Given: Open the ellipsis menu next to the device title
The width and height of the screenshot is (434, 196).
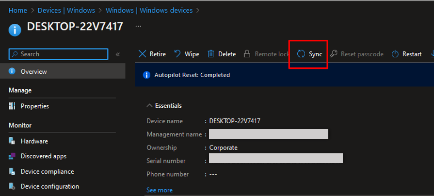Looking at the screenshot, I should [x=138, y=26].
